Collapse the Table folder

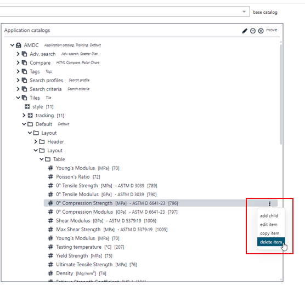click(42, 159)
